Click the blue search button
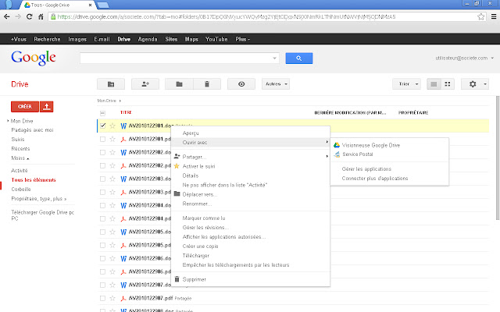 (x=298, y=58)
